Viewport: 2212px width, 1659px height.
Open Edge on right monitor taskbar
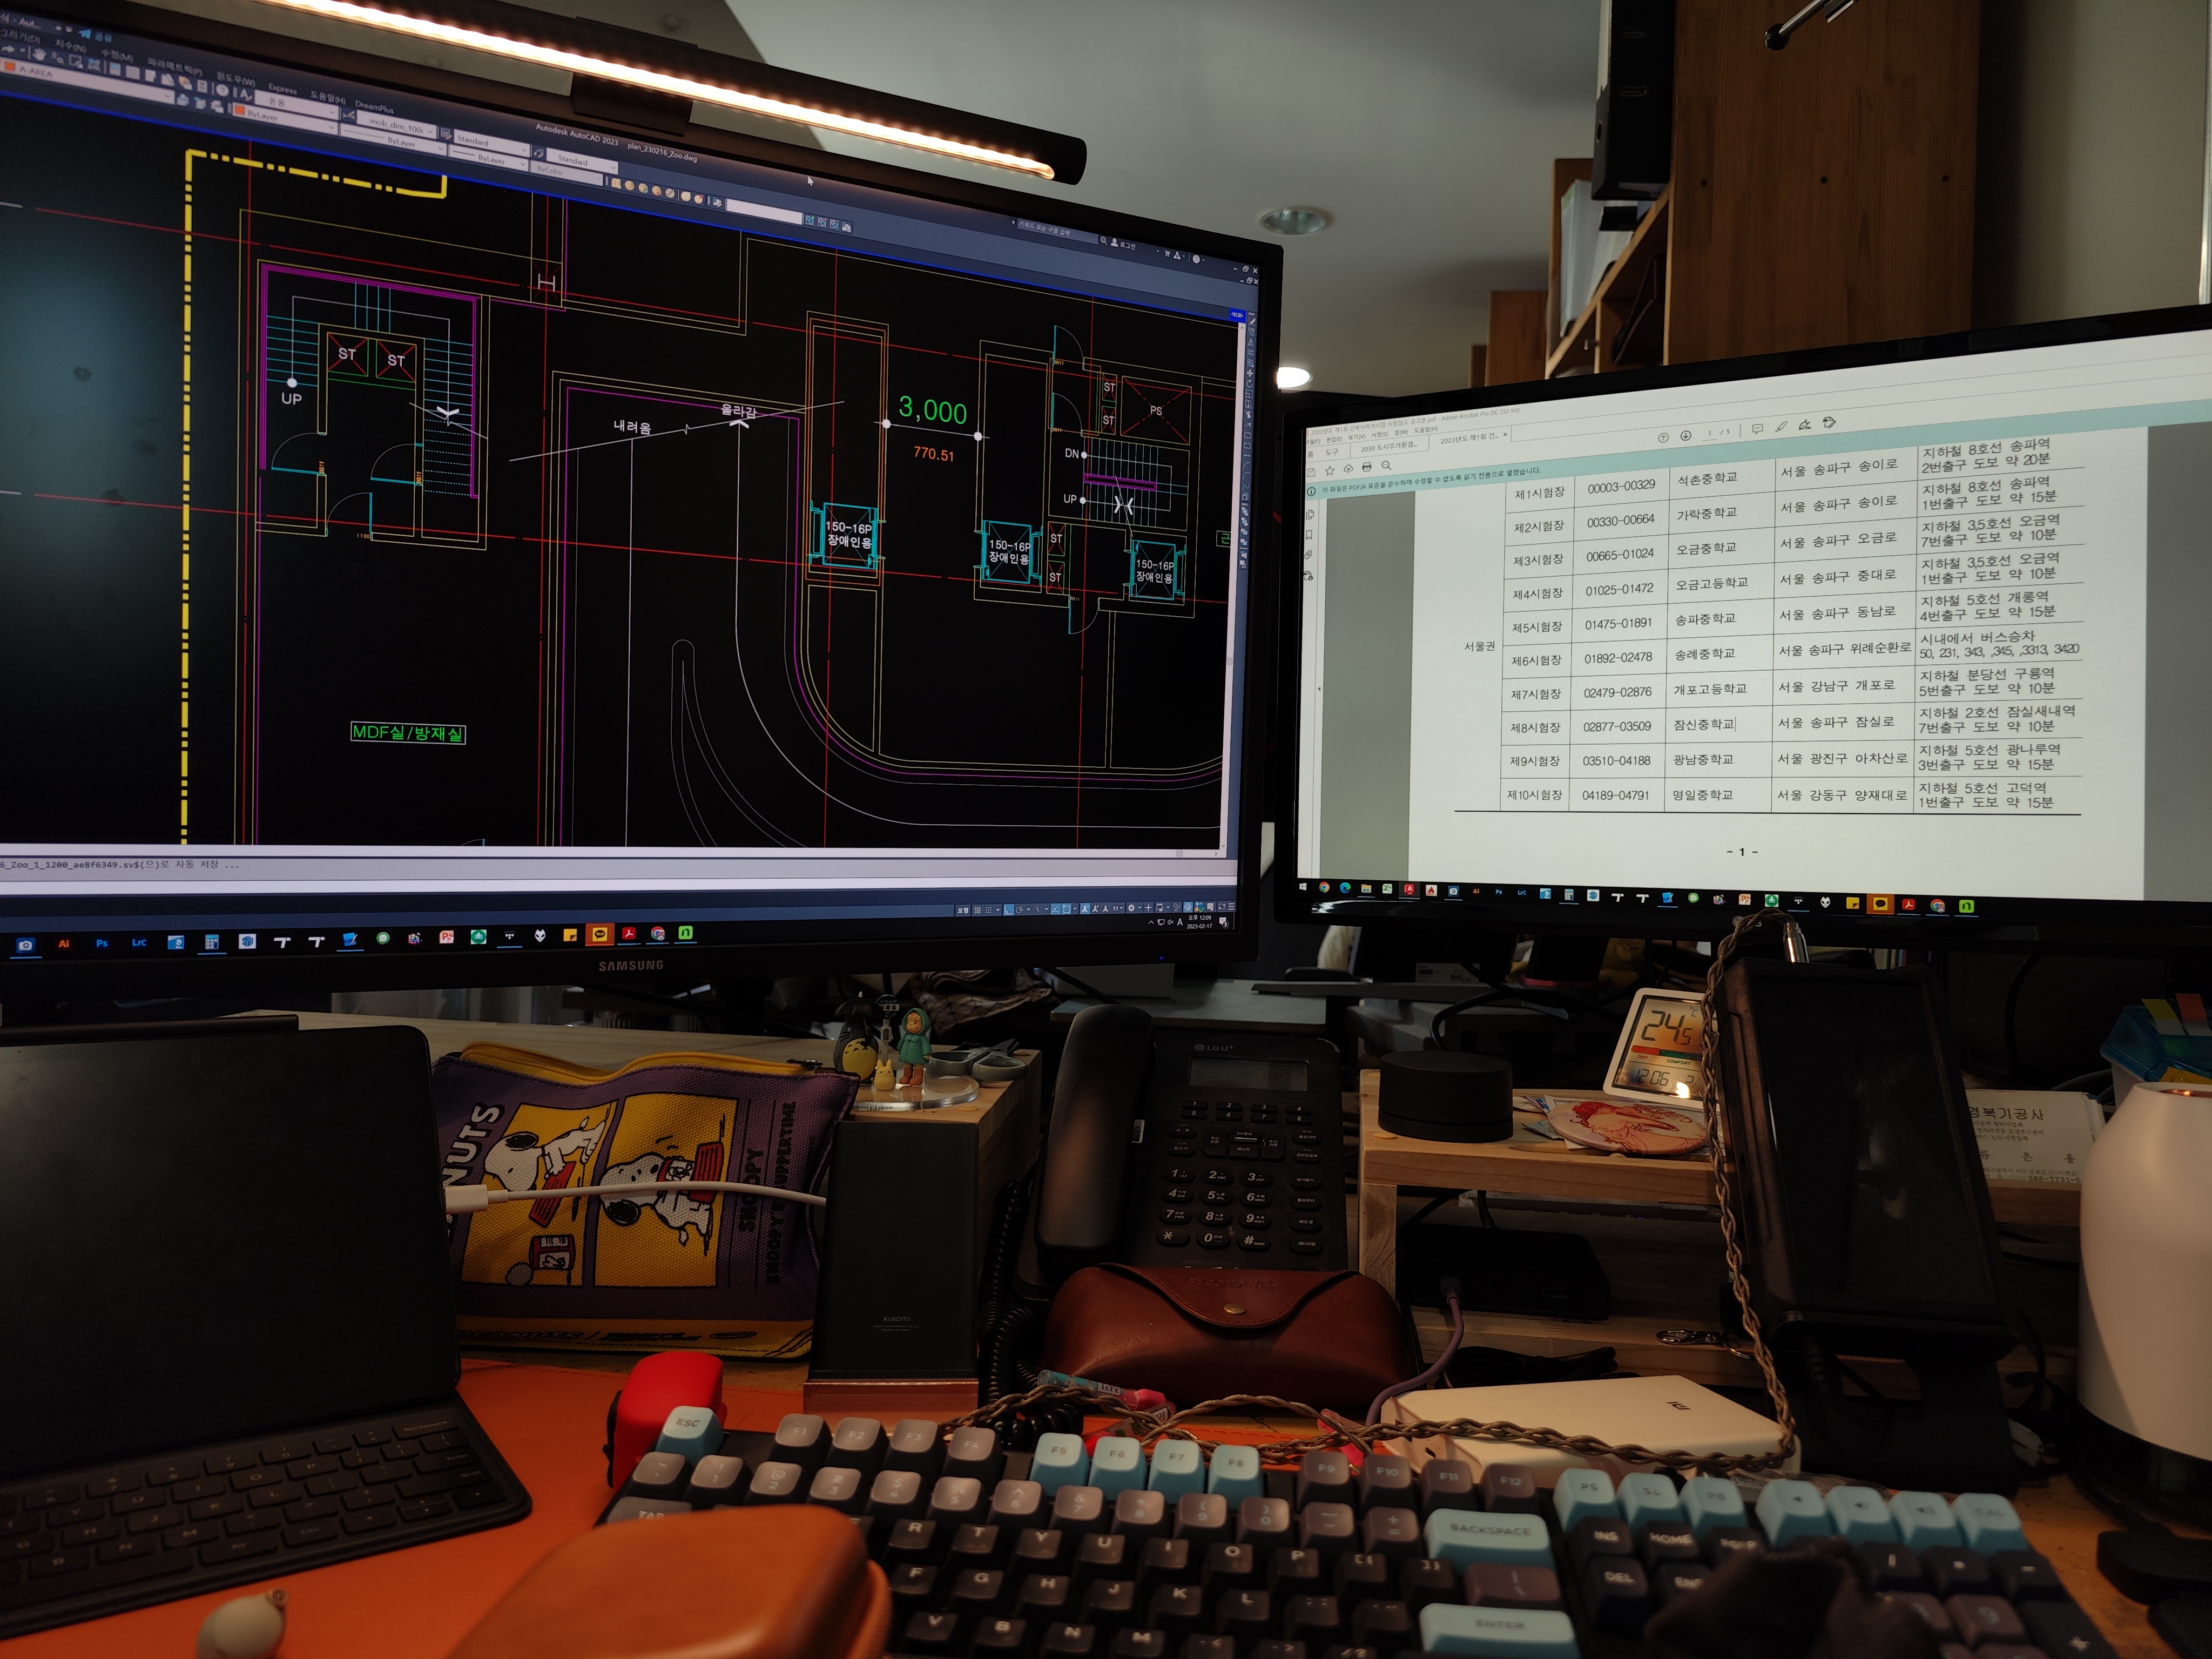[x=1346, y=889]
